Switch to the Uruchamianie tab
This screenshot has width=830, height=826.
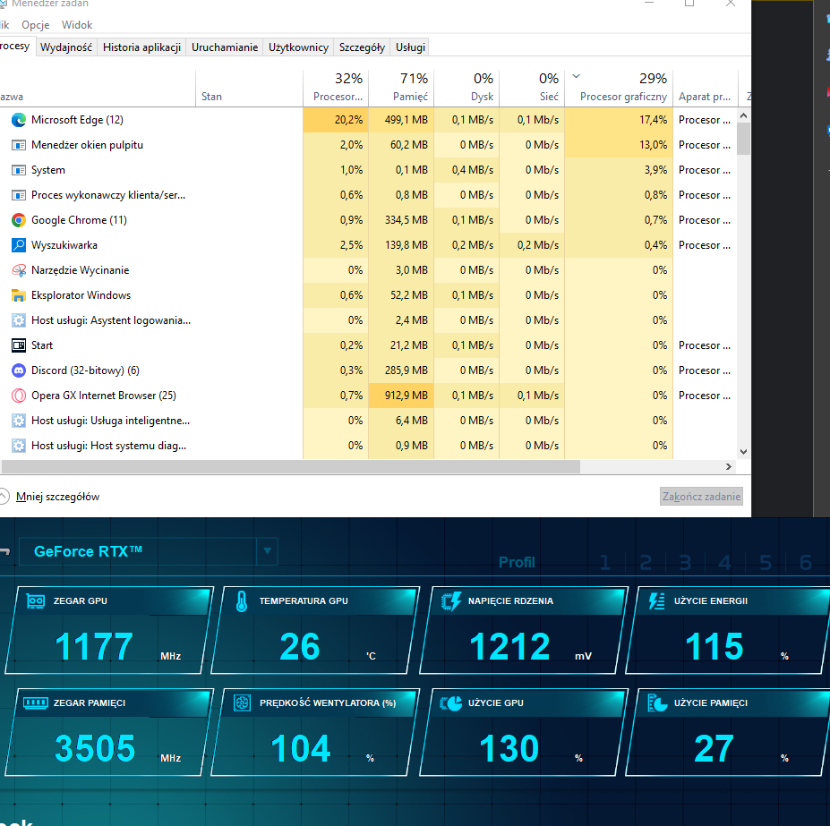tap(225, 47)
